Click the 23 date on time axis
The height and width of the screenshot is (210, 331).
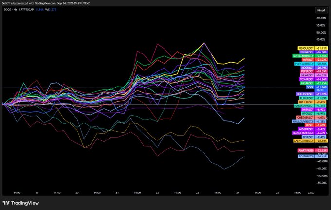[x=197, y=192]
